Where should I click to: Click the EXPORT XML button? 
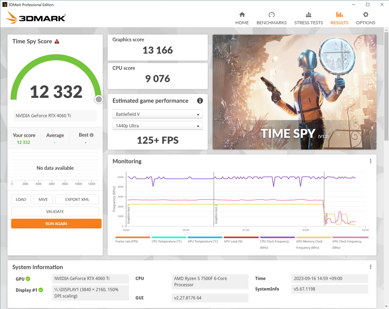(77, 199)
